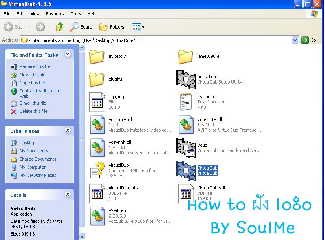Screen dimensions: 325x240
Task: Open the View menu
Action: pyautogui.click(x=35, y=14)
